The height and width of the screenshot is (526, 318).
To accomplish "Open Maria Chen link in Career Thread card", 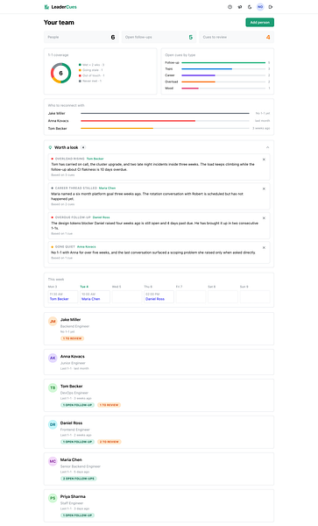I will tap(107, 188).
